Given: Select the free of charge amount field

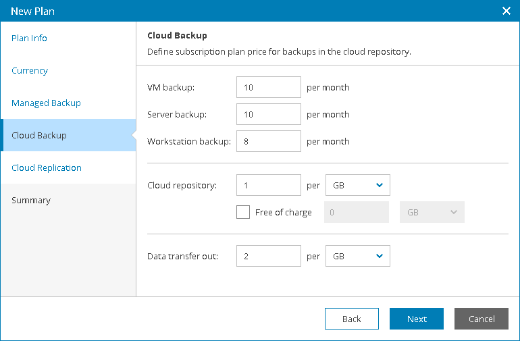Looking at the screenshot, I should tap(357, 212).
